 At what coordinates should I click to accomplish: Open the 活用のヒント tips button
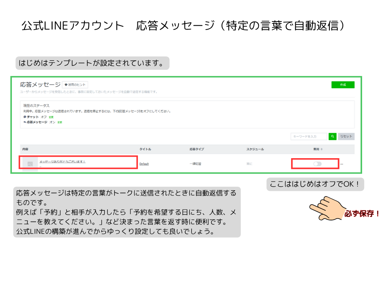coord(75,85)
